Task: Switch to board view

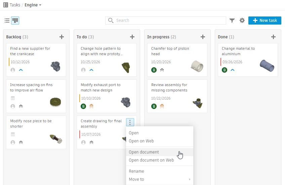Action: coord(15,21)
